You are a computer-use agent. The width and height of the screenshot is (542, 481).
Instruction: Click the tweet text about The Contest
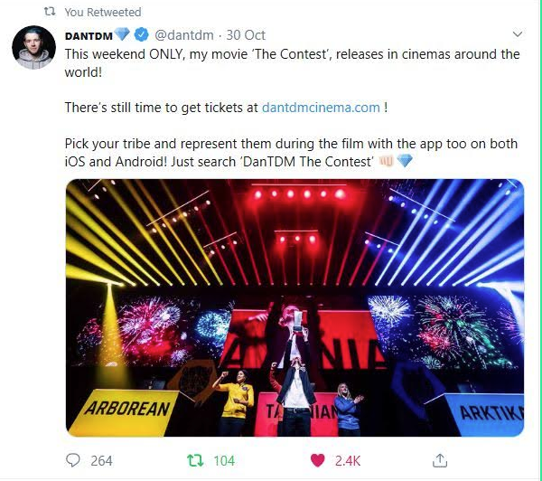292,108
